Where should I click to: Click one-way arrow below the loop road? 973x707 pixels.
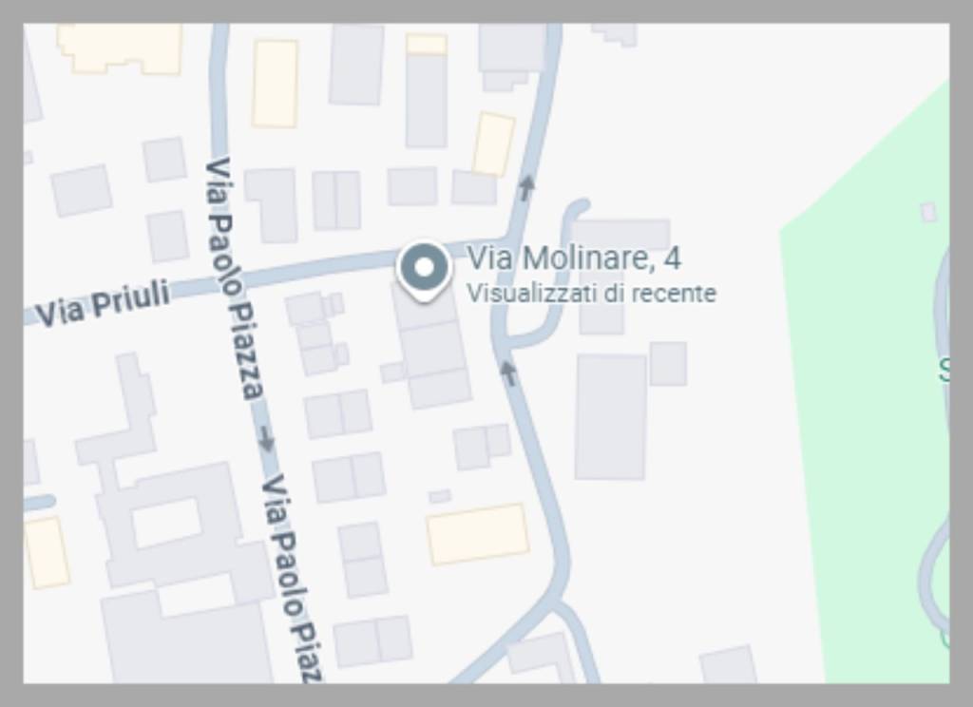[508, 373]
